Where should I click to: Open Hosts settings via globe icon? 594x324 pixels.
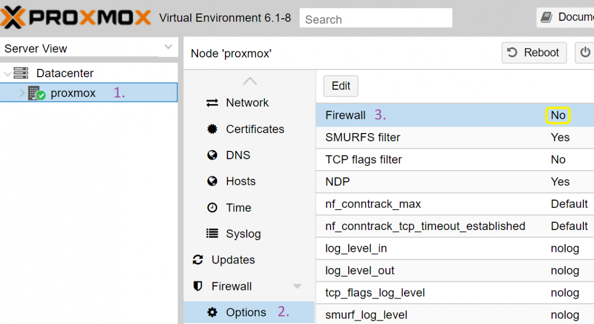(x=212, y=181)
